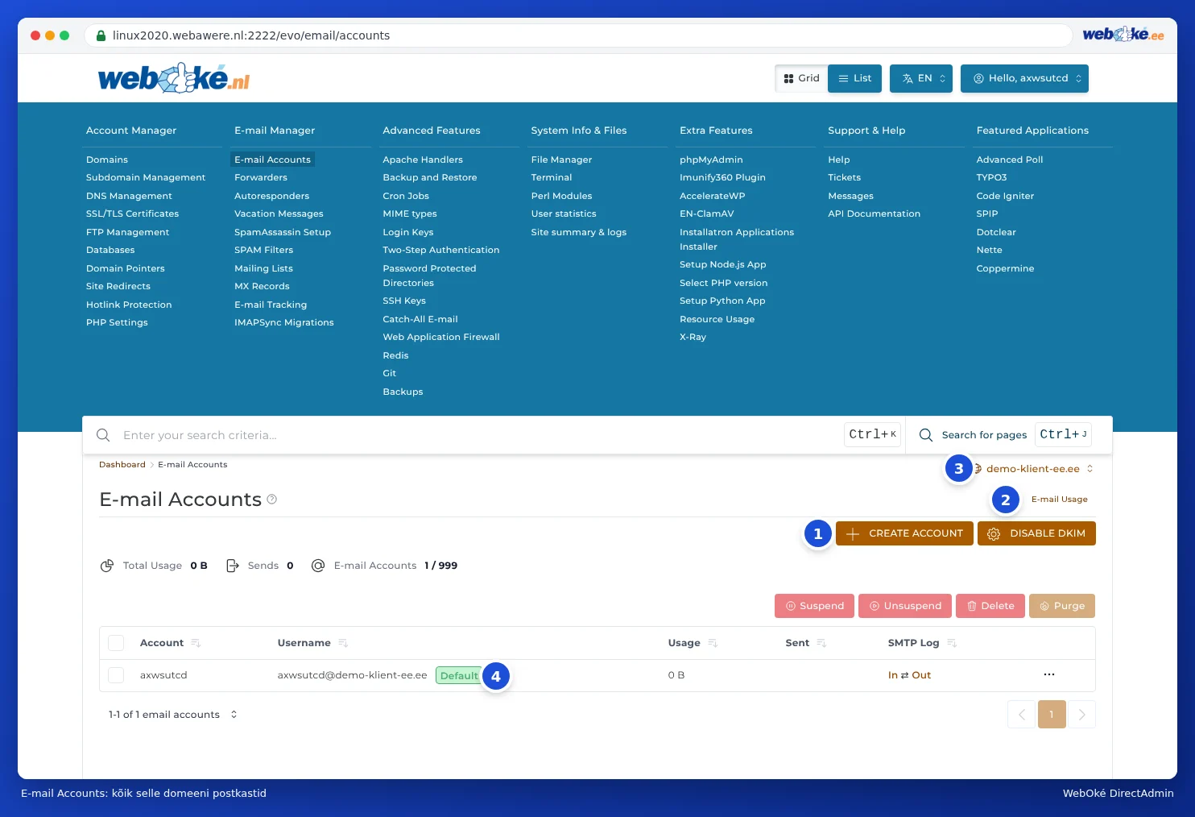Image resolution: width=1195 pixels, height=817 pixels.
Task: Click the Sends outbox icon
Action: point(233,566)
